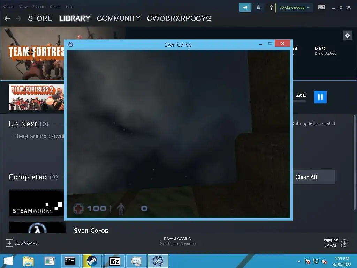This screenshot has width=357, height=268.
Task: Open the Server Manager taskbar icon
Action: coord(49,261)
